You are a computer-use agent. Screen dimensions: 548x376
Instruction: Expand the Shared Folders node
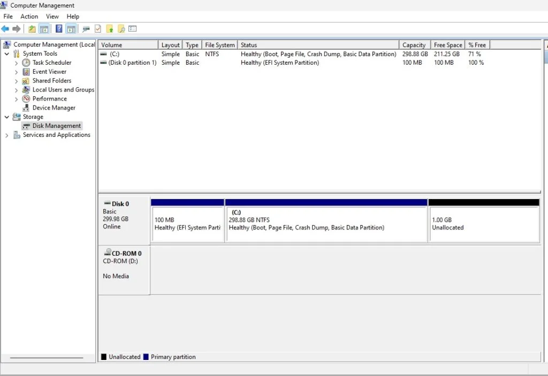pyautogui.click(x=16, y=81)
